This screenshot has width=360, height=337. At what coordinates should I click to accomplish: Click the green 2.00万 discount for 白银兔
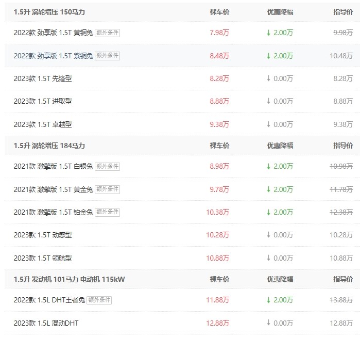[x=280, y=166]
